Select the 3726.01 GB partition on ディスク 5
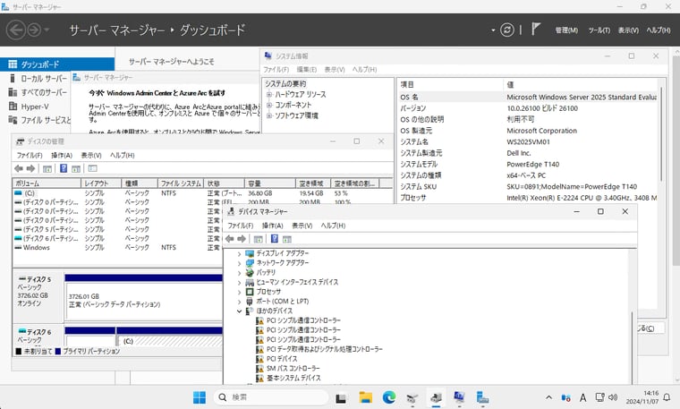The image size is (680, 409). pyautogui.click(x=143, y=301)
